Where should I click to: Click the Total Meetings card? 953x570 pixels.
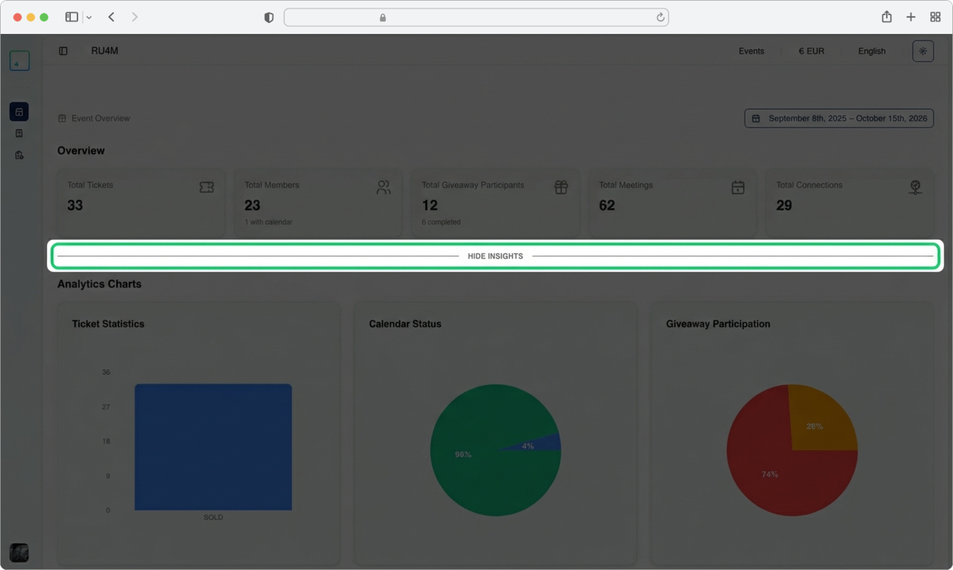(672, 203)
